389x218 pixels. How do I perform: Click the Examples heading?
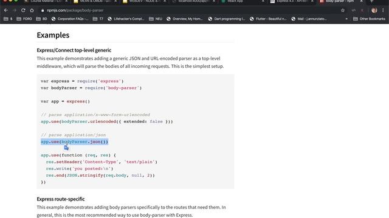pos(53,35)
